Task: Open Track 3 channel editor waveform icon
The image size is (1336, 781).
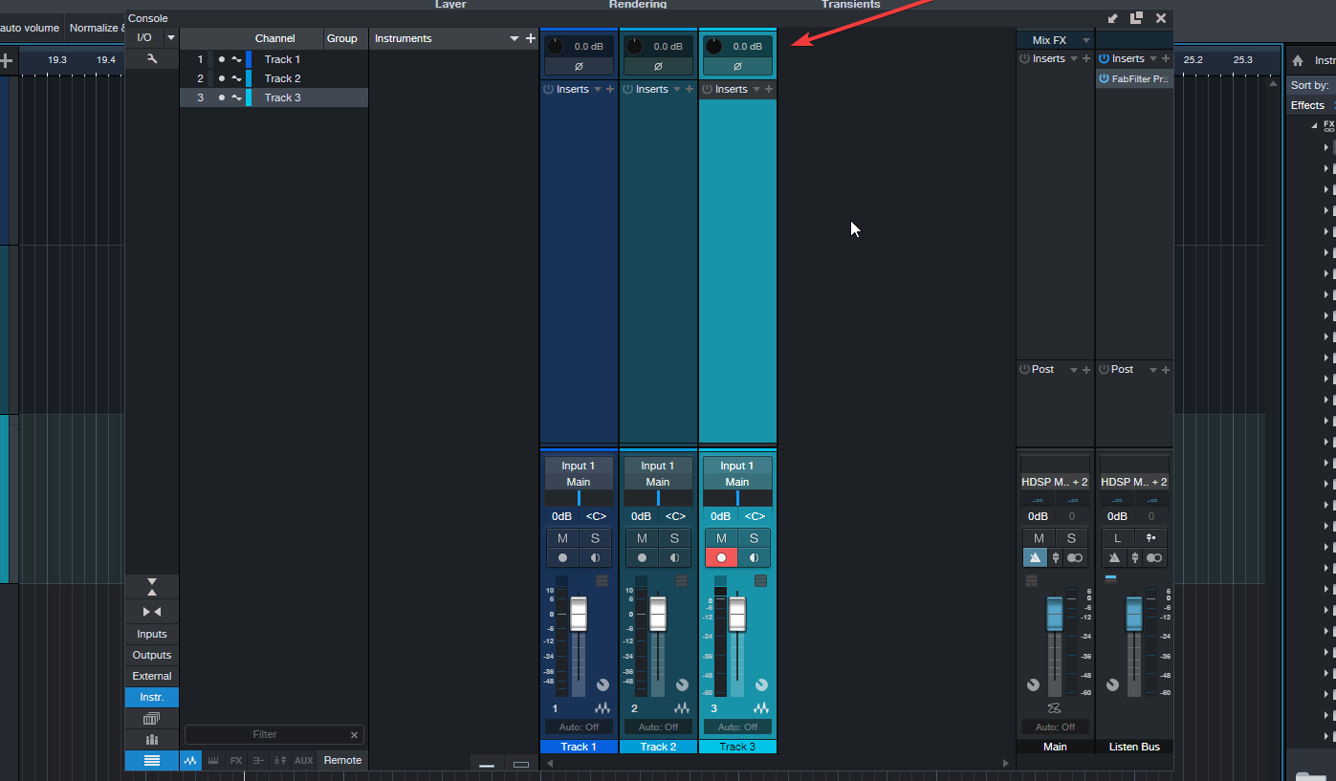Action: (760, 708)
